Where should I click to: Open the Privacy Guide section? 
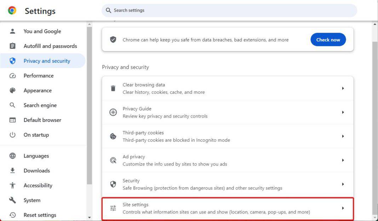coord(227,112)
